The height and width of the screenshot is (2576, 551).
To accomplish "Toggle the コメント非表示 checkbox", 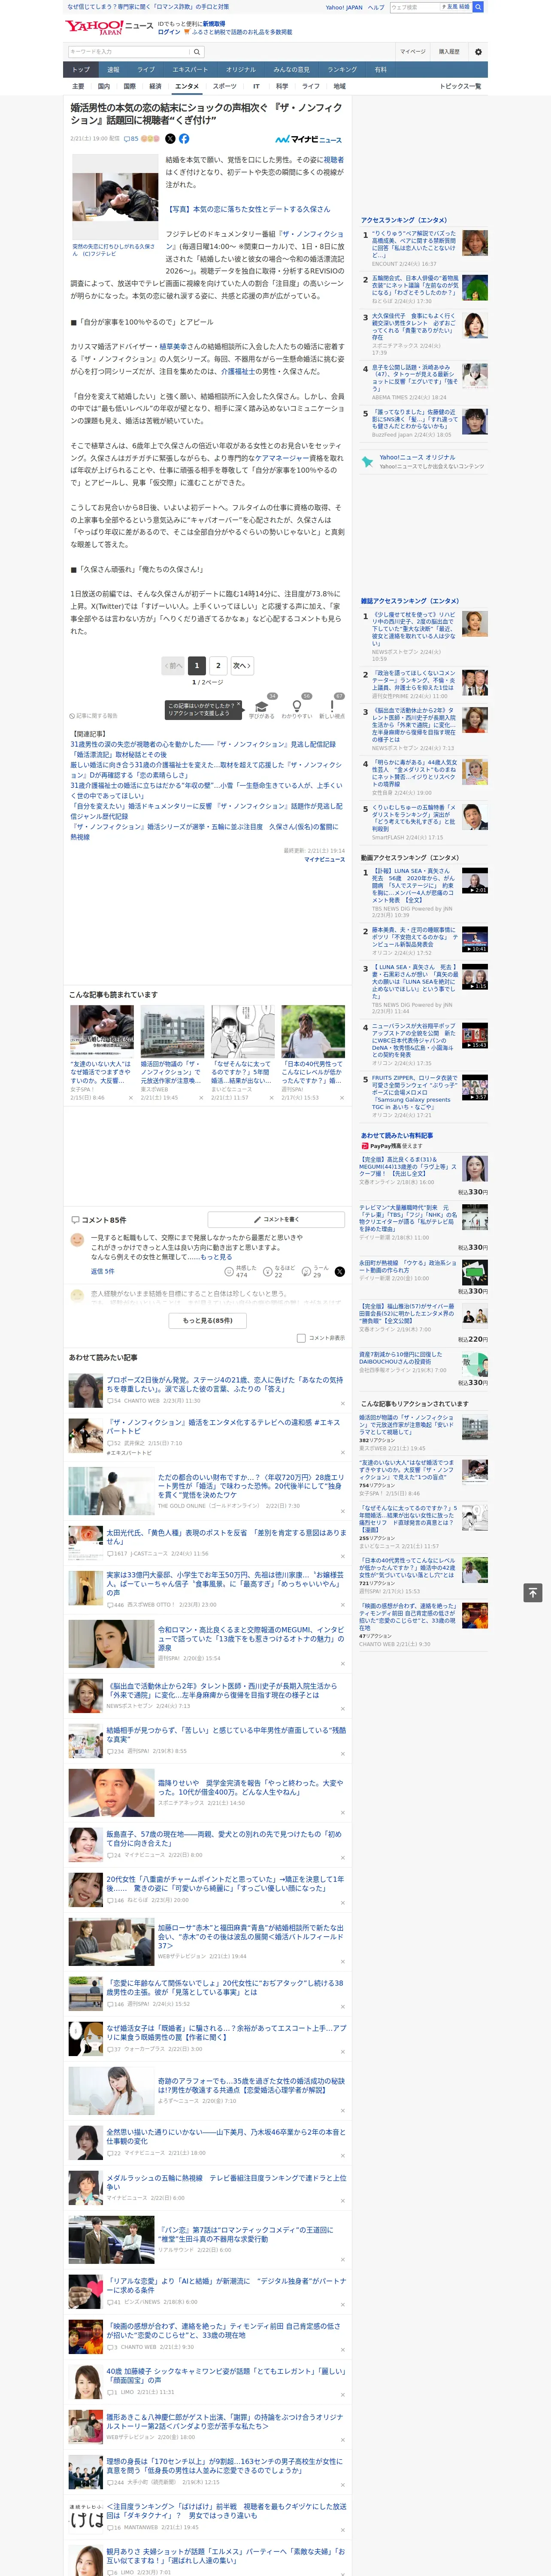I will click(301, 1338).
